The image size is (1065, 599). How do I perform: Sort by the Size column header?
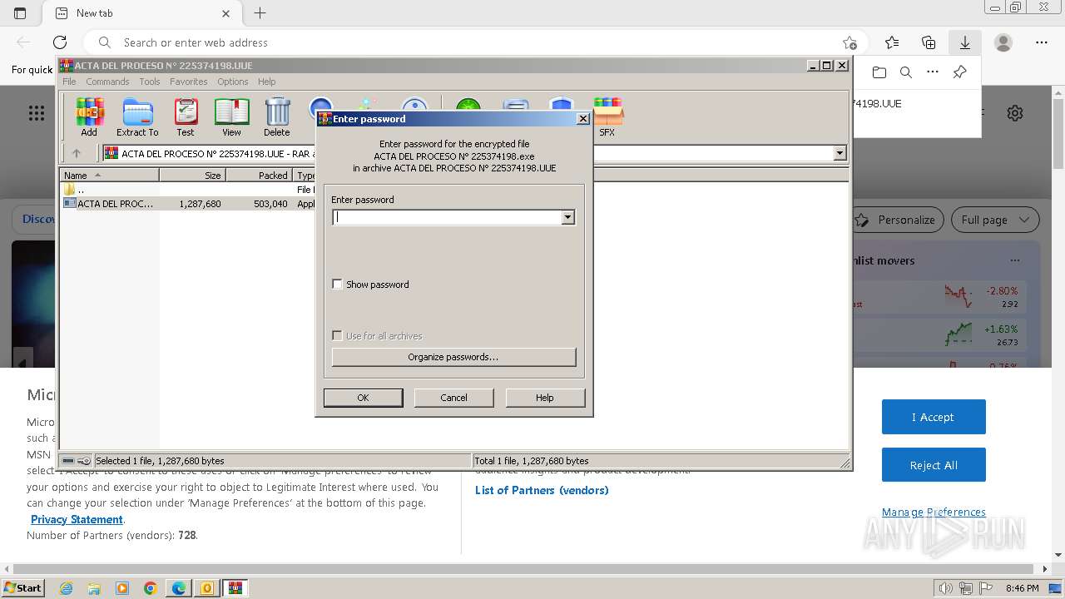193,176
